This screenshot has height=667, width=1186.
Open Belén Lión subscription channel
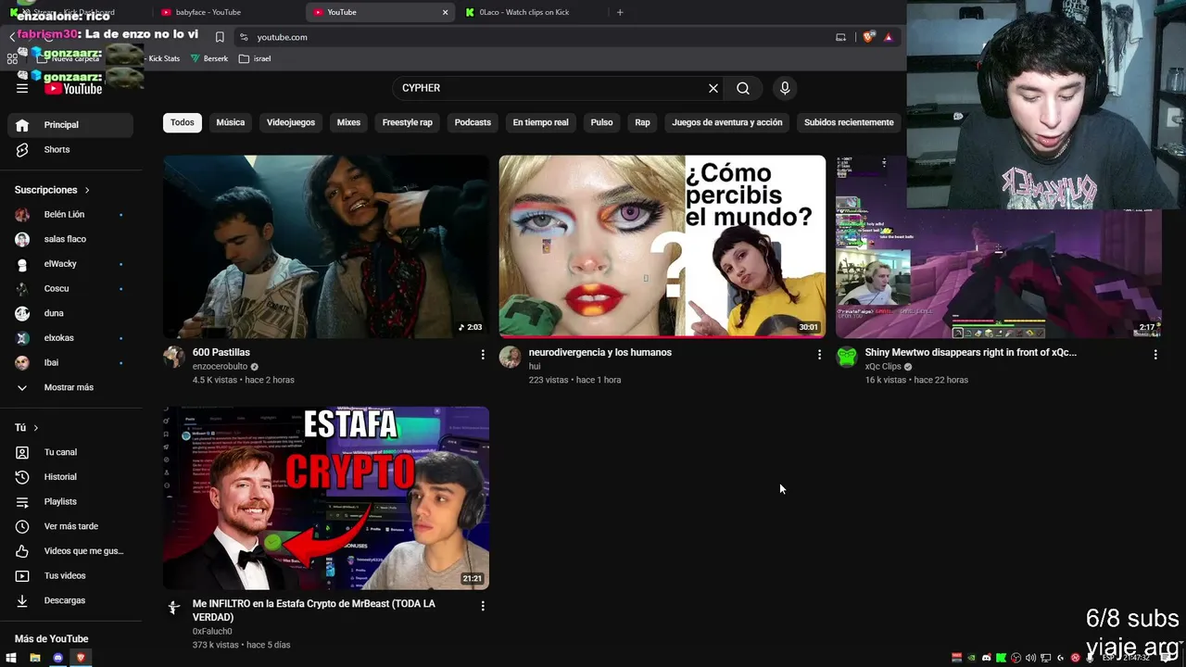[x=70, y=214]
